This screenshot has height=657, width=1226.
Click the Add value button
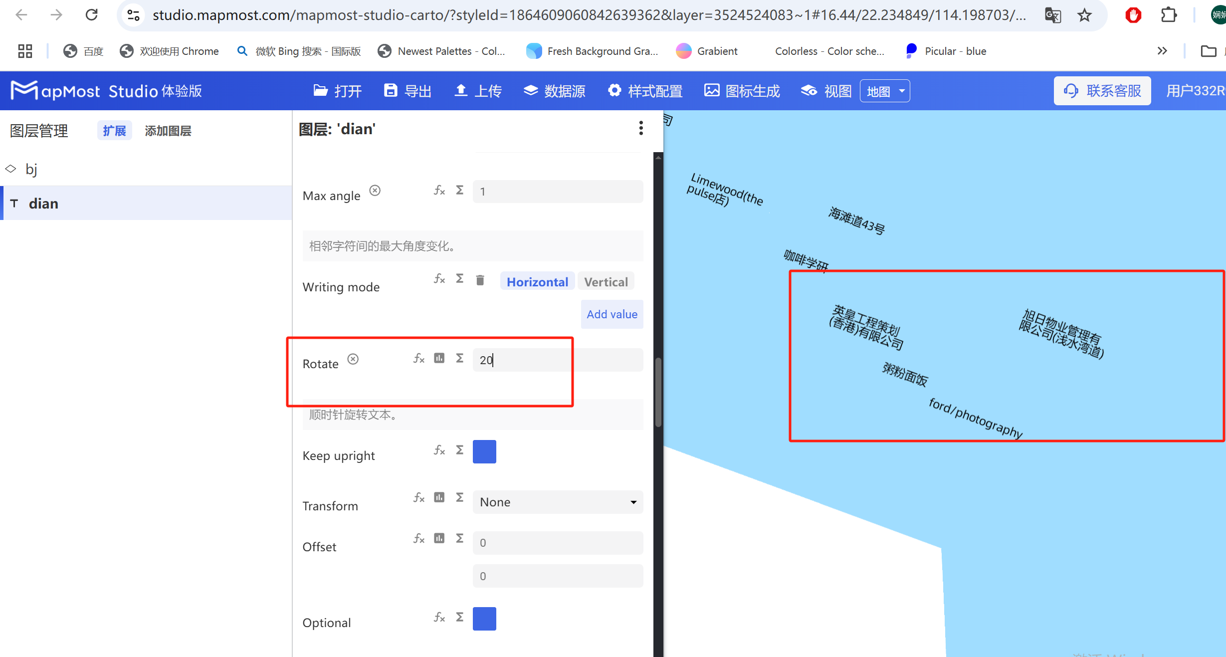[612, 314]
